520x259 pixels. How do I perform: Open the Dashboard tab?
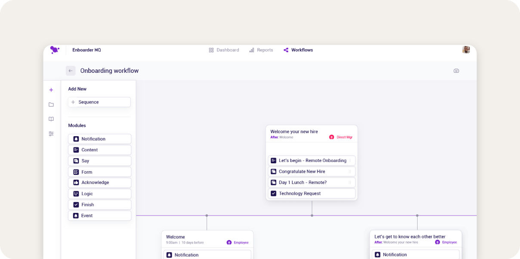click(224, 50)
